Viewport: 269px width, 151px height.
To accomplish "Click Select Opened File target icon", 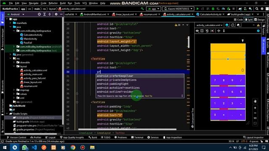I will [39, 14].
